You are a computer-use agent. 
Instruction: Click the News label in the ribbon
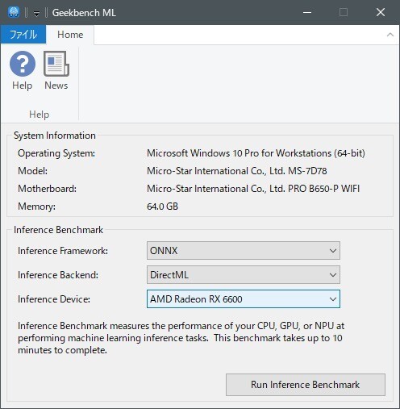[x=56, y=86]
